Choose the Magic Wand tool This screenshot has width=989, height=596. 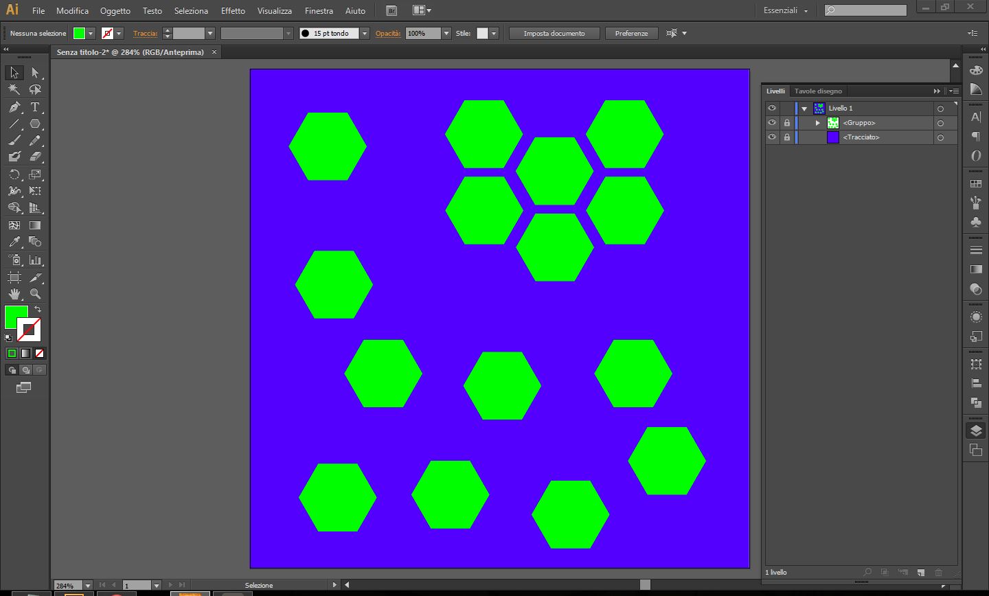(x=14, y=89)
